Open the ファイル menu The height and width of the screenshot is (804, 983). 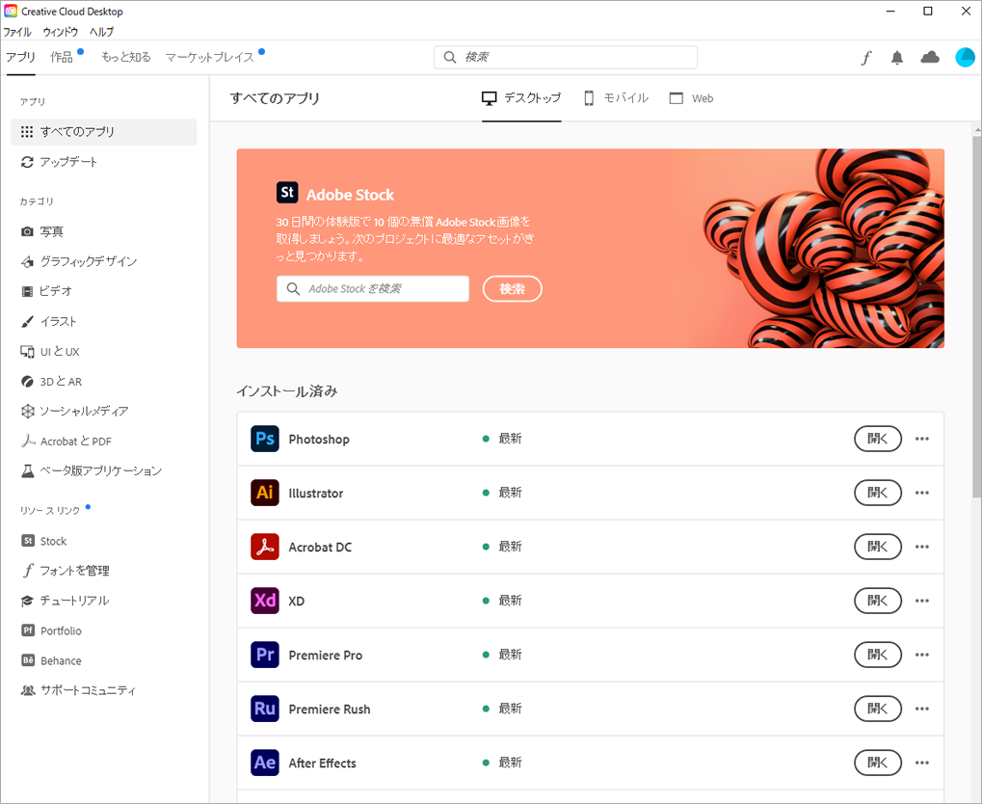(x=17, y=32)
